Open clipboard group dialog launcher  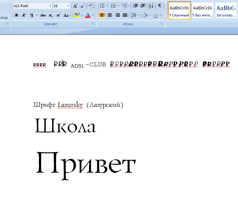coord(7,24)
